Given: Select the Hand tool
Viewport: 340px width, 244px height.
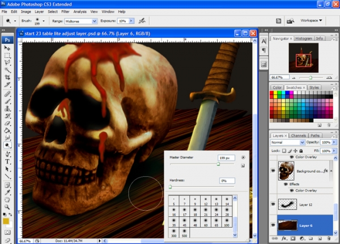Looking at the screenshot, I should point(7,200).
